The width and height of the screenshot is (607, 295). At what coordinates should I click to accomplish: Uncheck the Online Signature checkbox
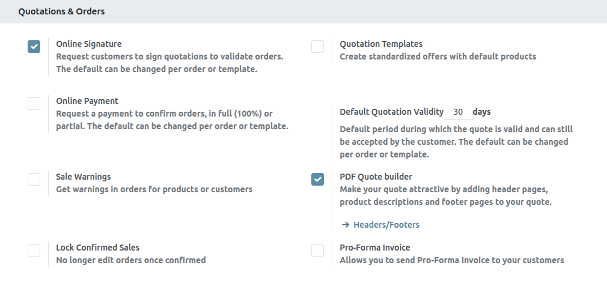tap(34, 47)
